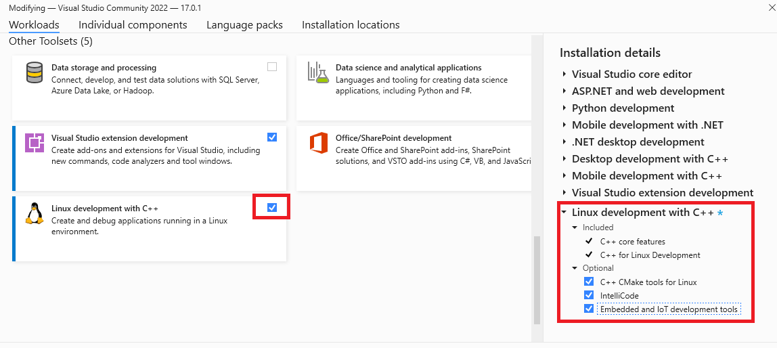The image size is (777, 348).
Task: Uncheck Embedded and IoT development tools
Action: point(589,308)
